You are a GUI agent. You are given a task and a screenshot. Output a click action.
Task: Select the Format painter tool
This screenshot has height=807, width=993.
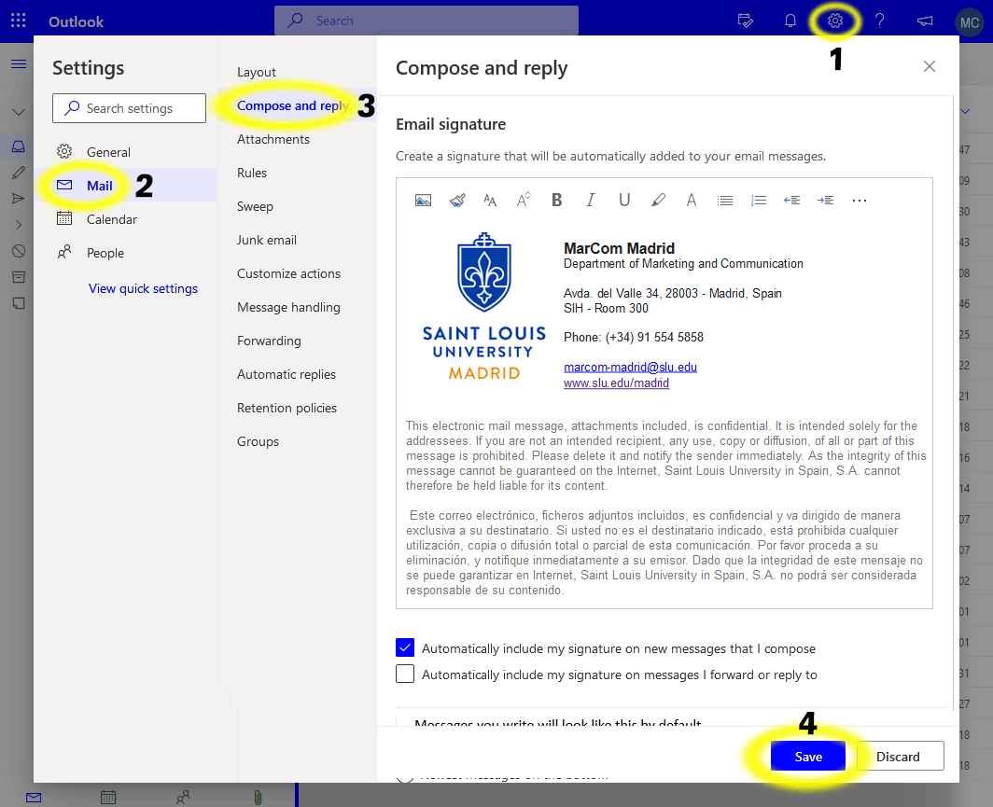pyautogui.click(x=456, y=200)
